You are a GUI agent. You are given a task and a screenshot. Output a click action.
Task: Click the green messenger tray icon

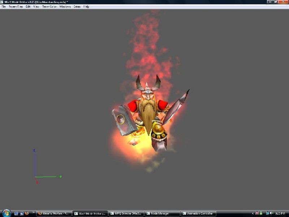tap(261, 213)
